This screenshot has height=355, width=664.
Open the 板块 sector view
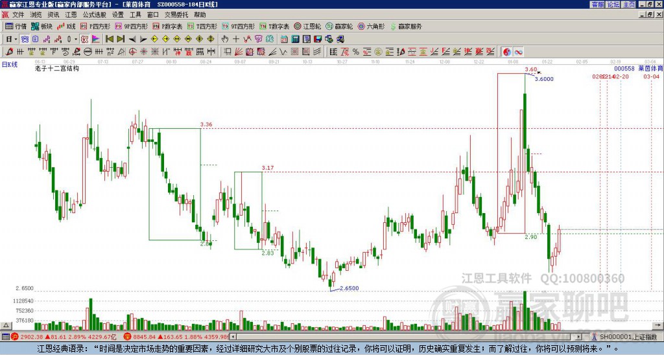(x=41, y=26)
